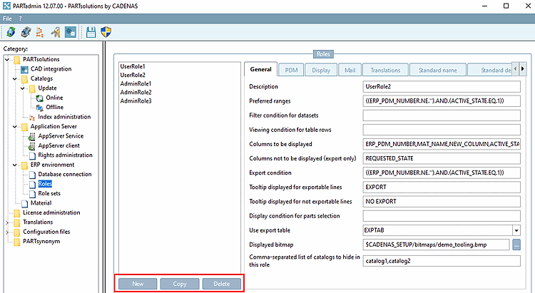Switch to the PDM tab

click(291, 71)
